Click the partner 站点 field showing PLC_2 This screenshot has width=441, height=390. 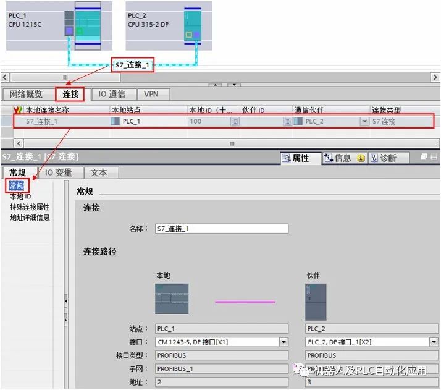click(x=372, y=329)
